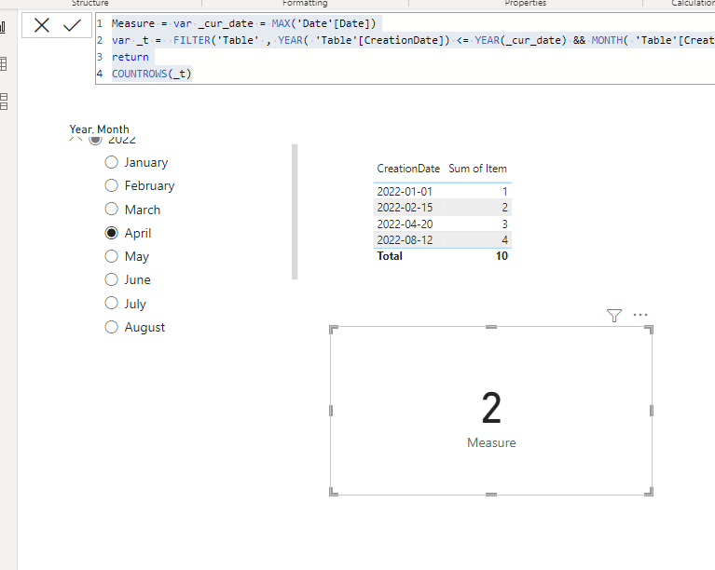This screenshot has width=715, height=570.
Task: Click the card value 2
Action: coord(491,408)
